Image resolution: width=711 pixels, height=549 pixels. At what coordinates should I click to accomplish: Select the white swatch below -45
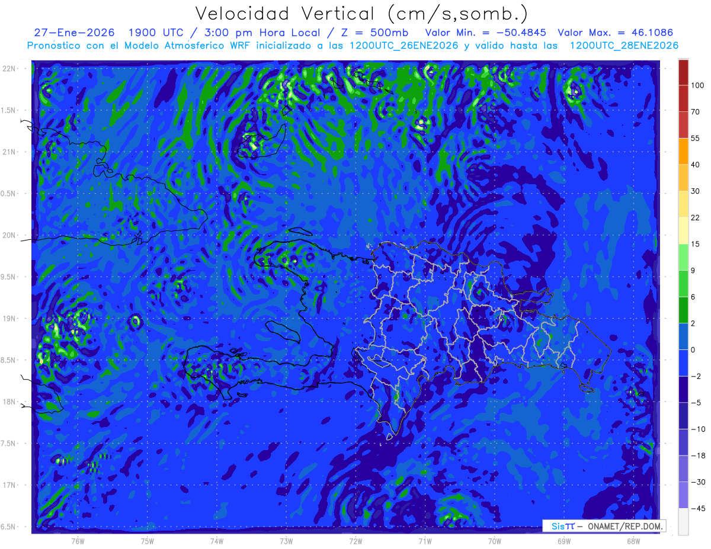click(683, 521)
